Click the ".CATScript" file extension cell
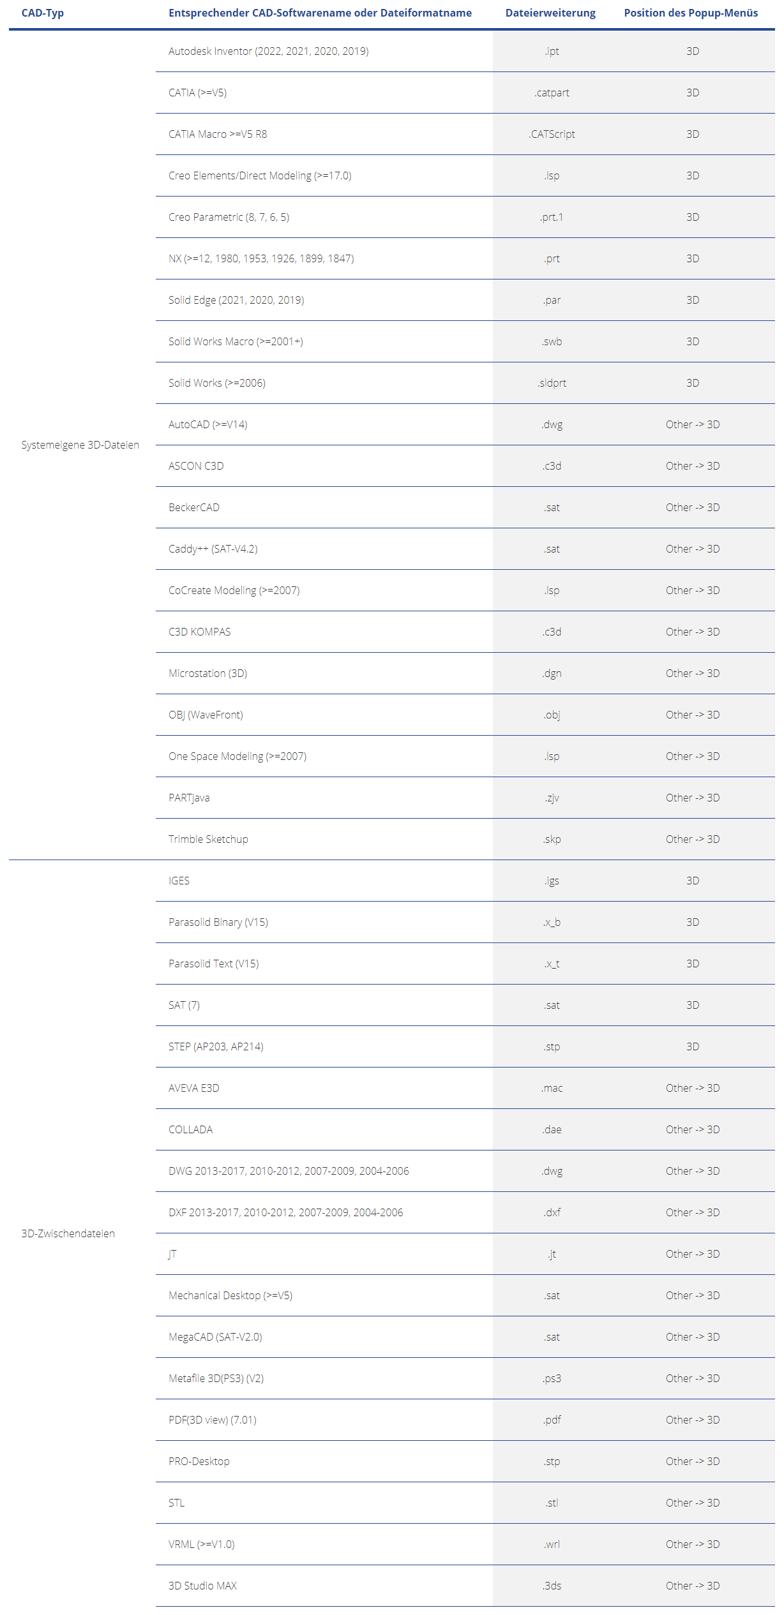The height and width of the screenshot is (1615, 784). coord(552,134)
